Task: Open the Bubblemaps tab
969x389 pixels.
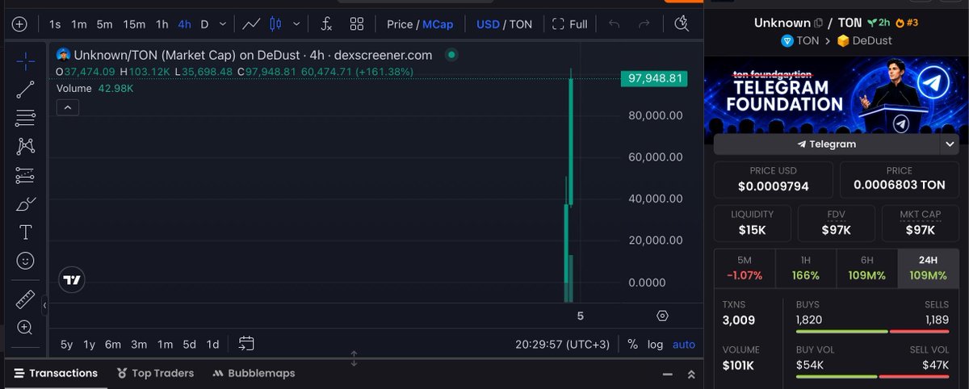Action: tap(254, 373)
